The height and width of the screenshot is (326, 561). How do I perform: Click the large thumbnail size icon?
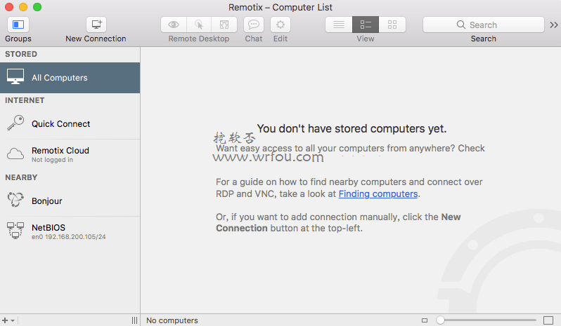coord(548,320)
